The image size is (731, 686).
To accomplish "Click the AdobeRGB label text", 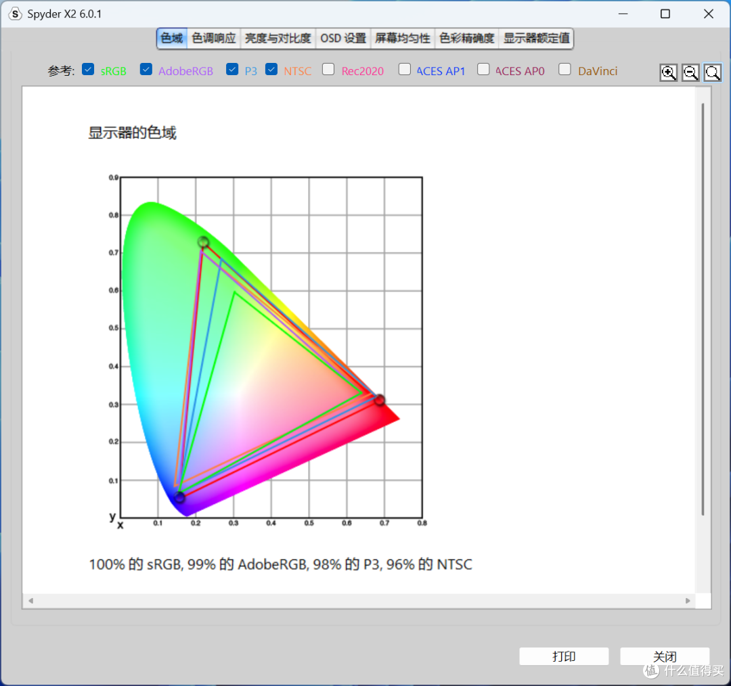I will (185, 71).
